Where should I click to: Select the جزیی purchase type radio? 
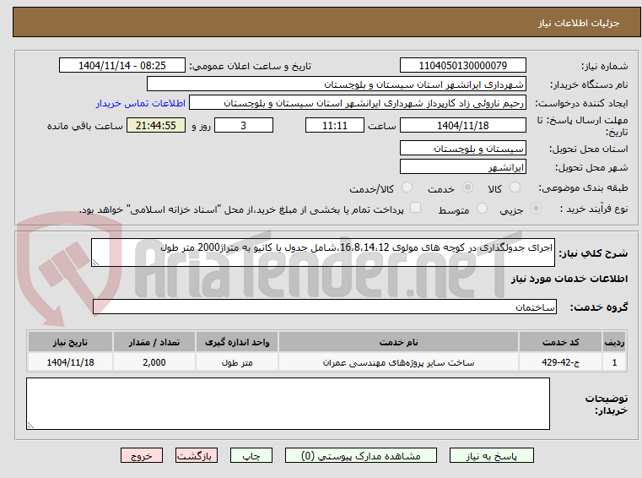point(536,209)
